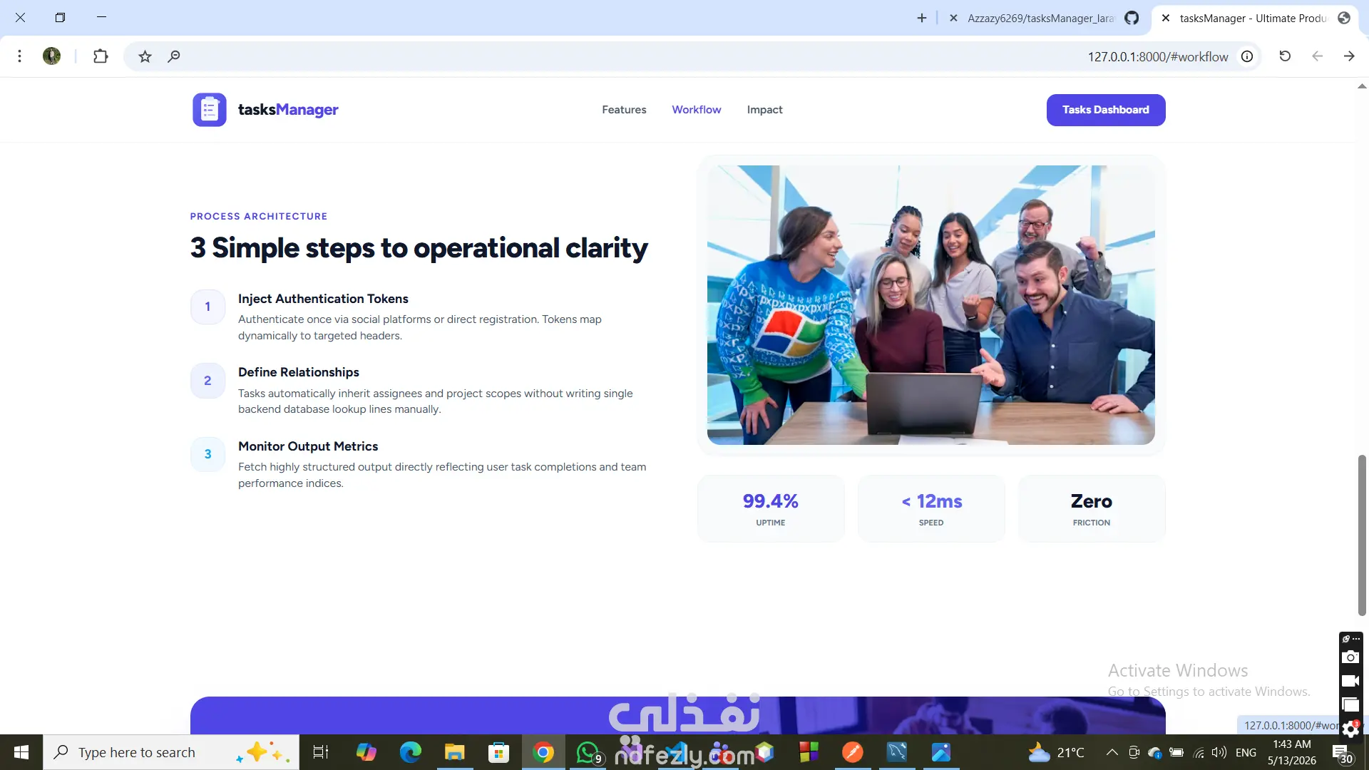Click the floating settings gear icon
Image resolution: width=1369 pixels, height=770 pixels.
(1350, 729)
